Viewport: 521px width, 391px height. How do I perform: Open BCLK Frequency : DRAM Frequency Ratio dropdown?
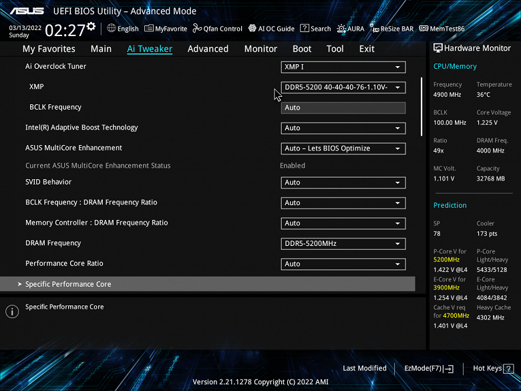click(343, 203)
